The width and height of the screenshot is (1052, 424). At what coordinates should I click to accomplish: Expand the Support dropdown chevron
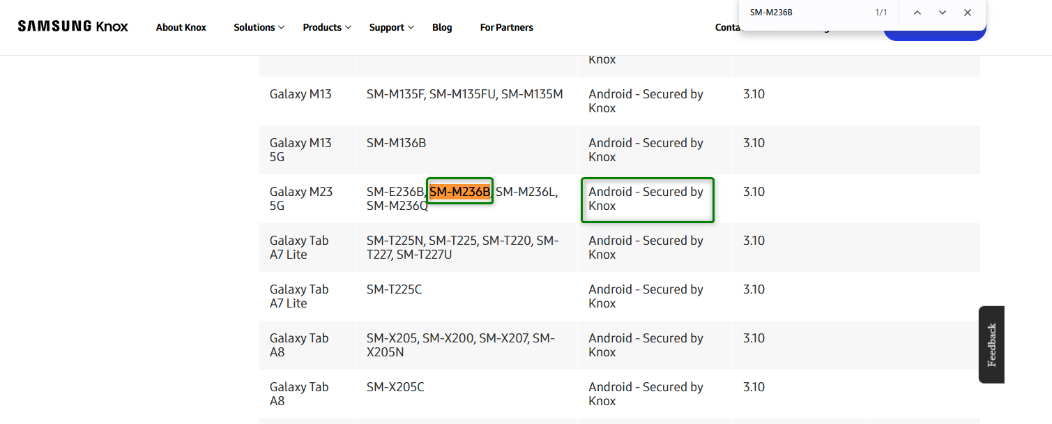(411, 28)
